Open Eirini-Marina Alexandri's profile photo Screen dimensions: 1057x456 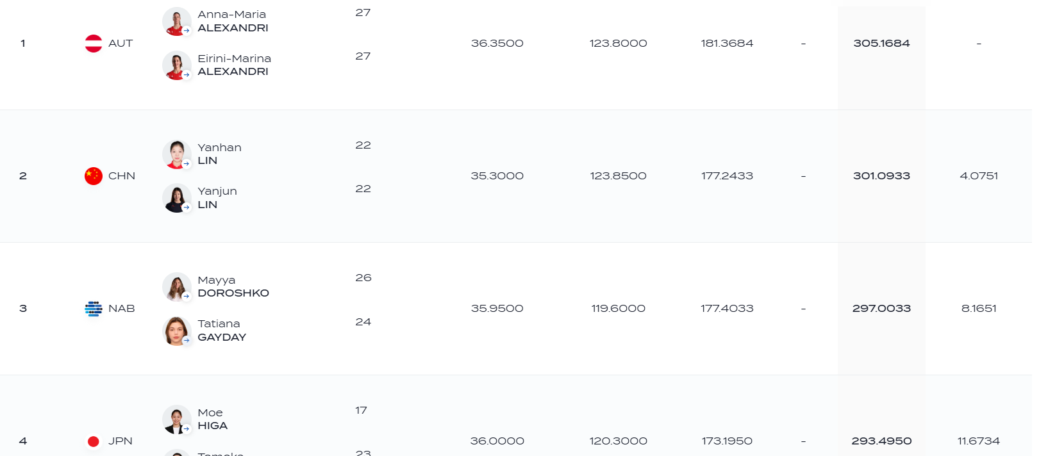pos(176,65)
